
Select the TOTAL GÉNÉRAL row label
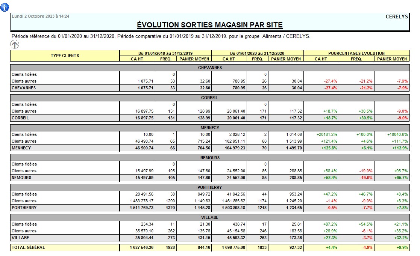[28, 247]
